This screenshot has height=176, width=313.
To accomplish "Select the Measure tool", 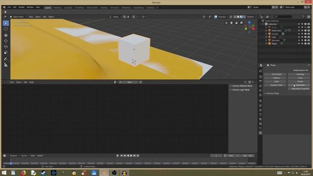I will pyautogui.click(x=6, y=65).
